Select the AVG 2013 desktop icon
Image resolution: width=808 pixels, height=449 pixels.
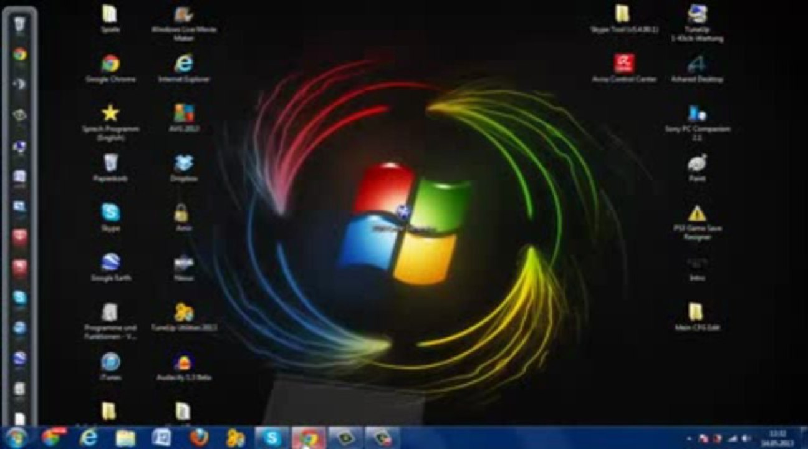pyautogui.click(x=184, y=117)
